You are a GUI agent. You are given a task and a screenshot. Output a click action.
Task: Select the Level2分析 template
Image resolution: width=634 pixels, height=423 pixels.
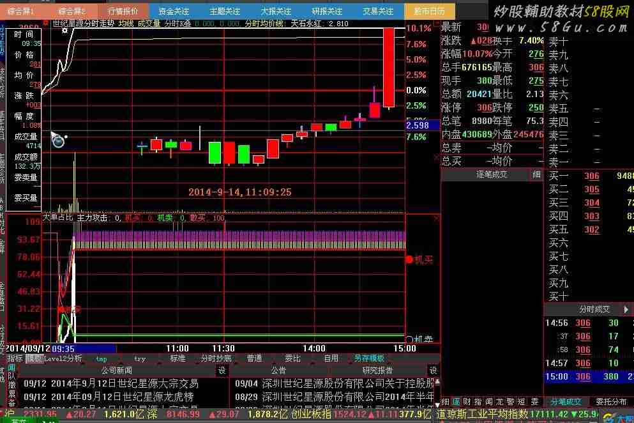(63, 358)
